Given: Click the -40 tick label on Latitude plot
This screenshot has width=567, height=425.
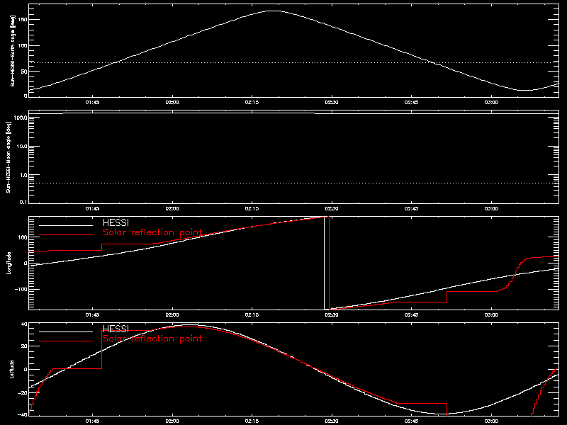Looking at the screenshot, I should pyautogui.click(x=23, y=414).
